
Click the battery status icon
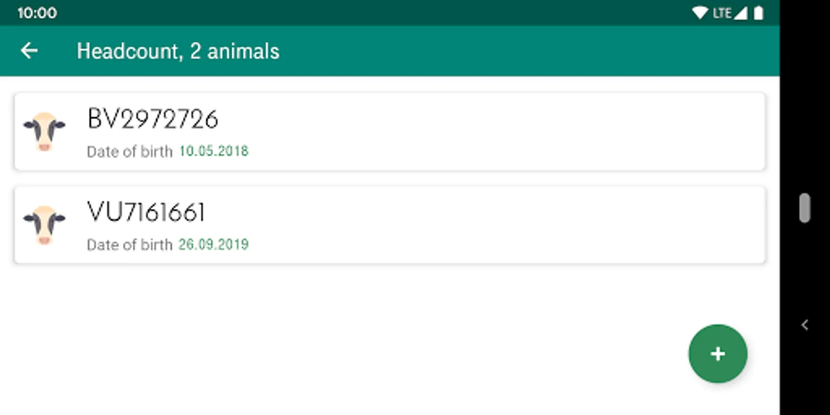758,13
